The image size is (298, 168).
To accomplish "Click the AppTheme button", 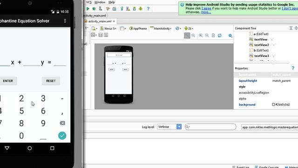I will pos(138,28).
